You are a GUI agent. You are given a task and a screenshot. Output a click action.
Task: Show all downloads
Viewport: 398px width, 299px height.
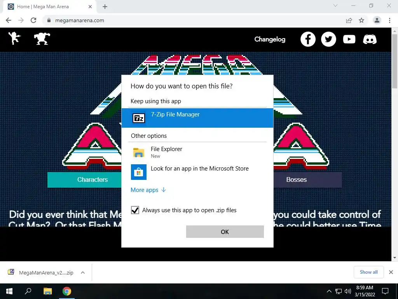pyautogui.click(x=368, y=272)
